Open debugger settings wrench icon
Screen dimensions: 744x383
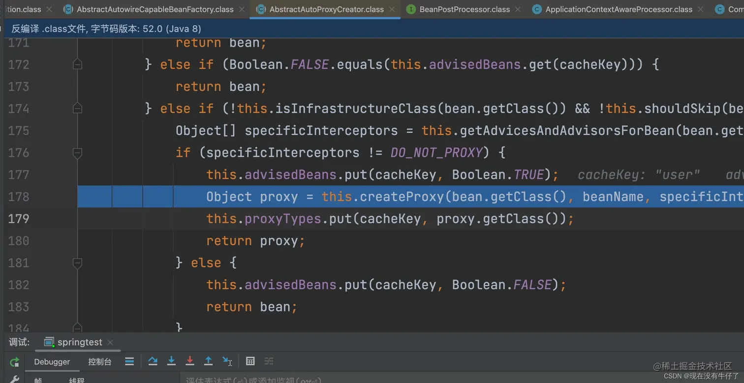tap(15, 379)
